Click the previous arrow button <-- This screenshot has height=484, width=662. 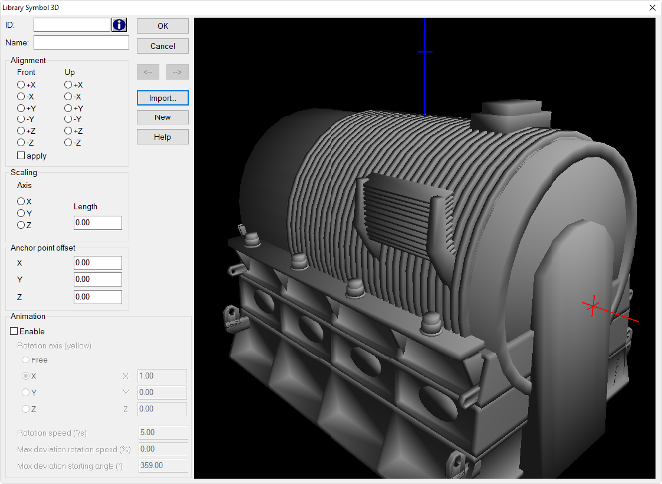[148, 72]
